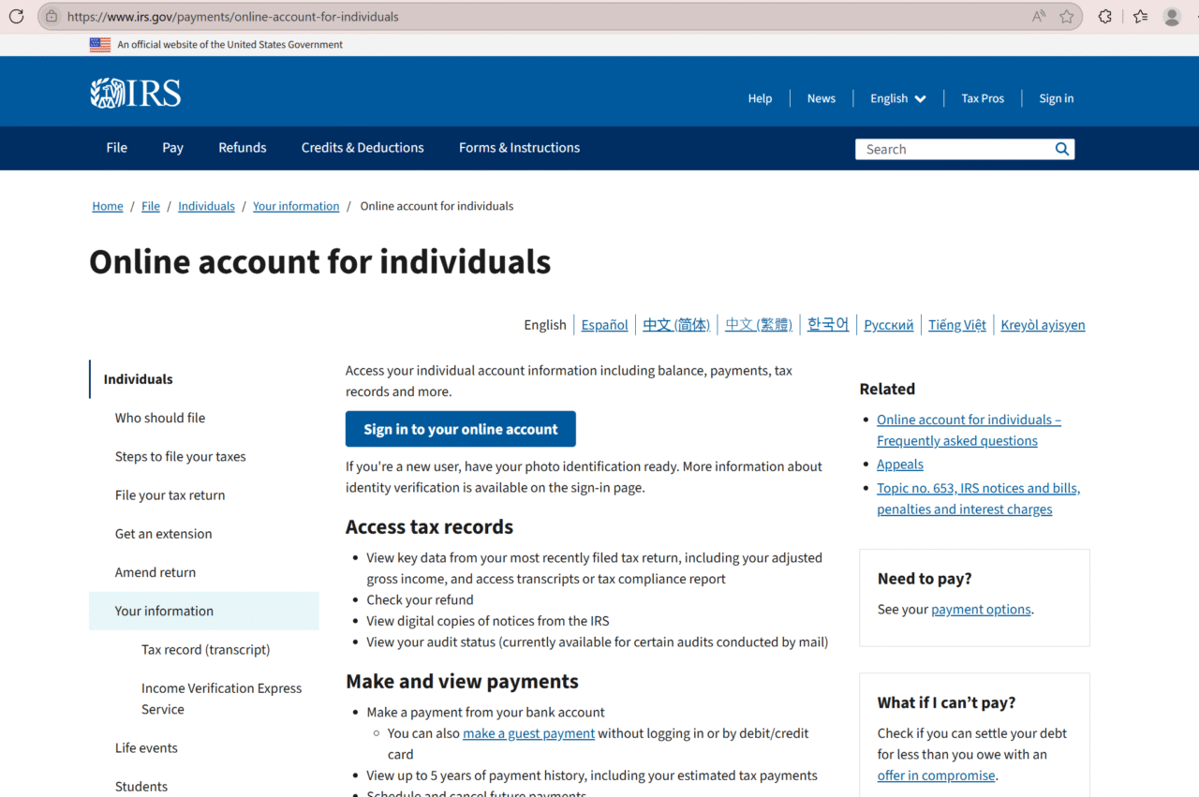Open the offer in compromise link
Screen dimensions: 1199x797
tap(936, 775)
